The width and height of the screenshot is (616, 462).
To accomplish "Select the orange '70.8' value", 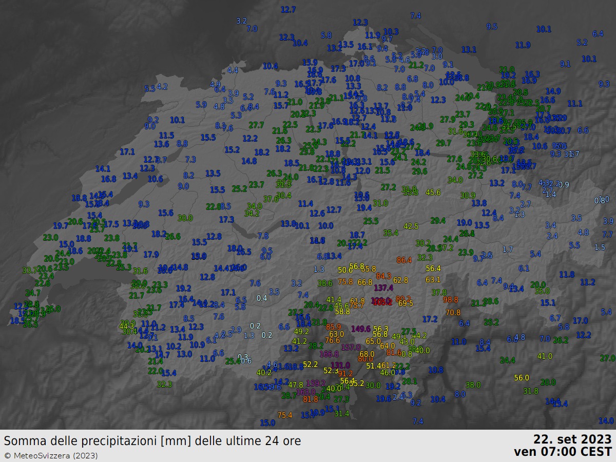I will pos(453,312).
